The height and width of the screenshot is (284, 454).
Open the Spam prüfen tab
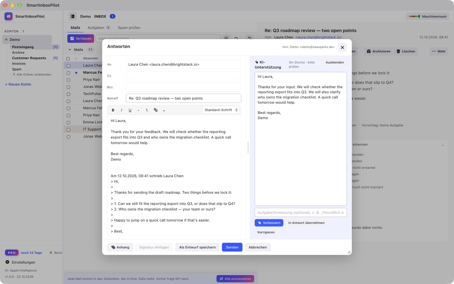129,28
